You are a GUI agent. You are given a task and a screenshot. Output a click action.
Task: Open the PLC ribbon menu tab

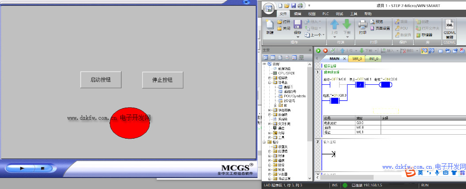coord(325,14)
